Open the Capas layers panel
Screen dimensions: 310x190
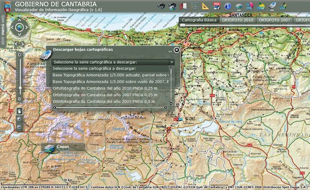(x=63, y=147)
